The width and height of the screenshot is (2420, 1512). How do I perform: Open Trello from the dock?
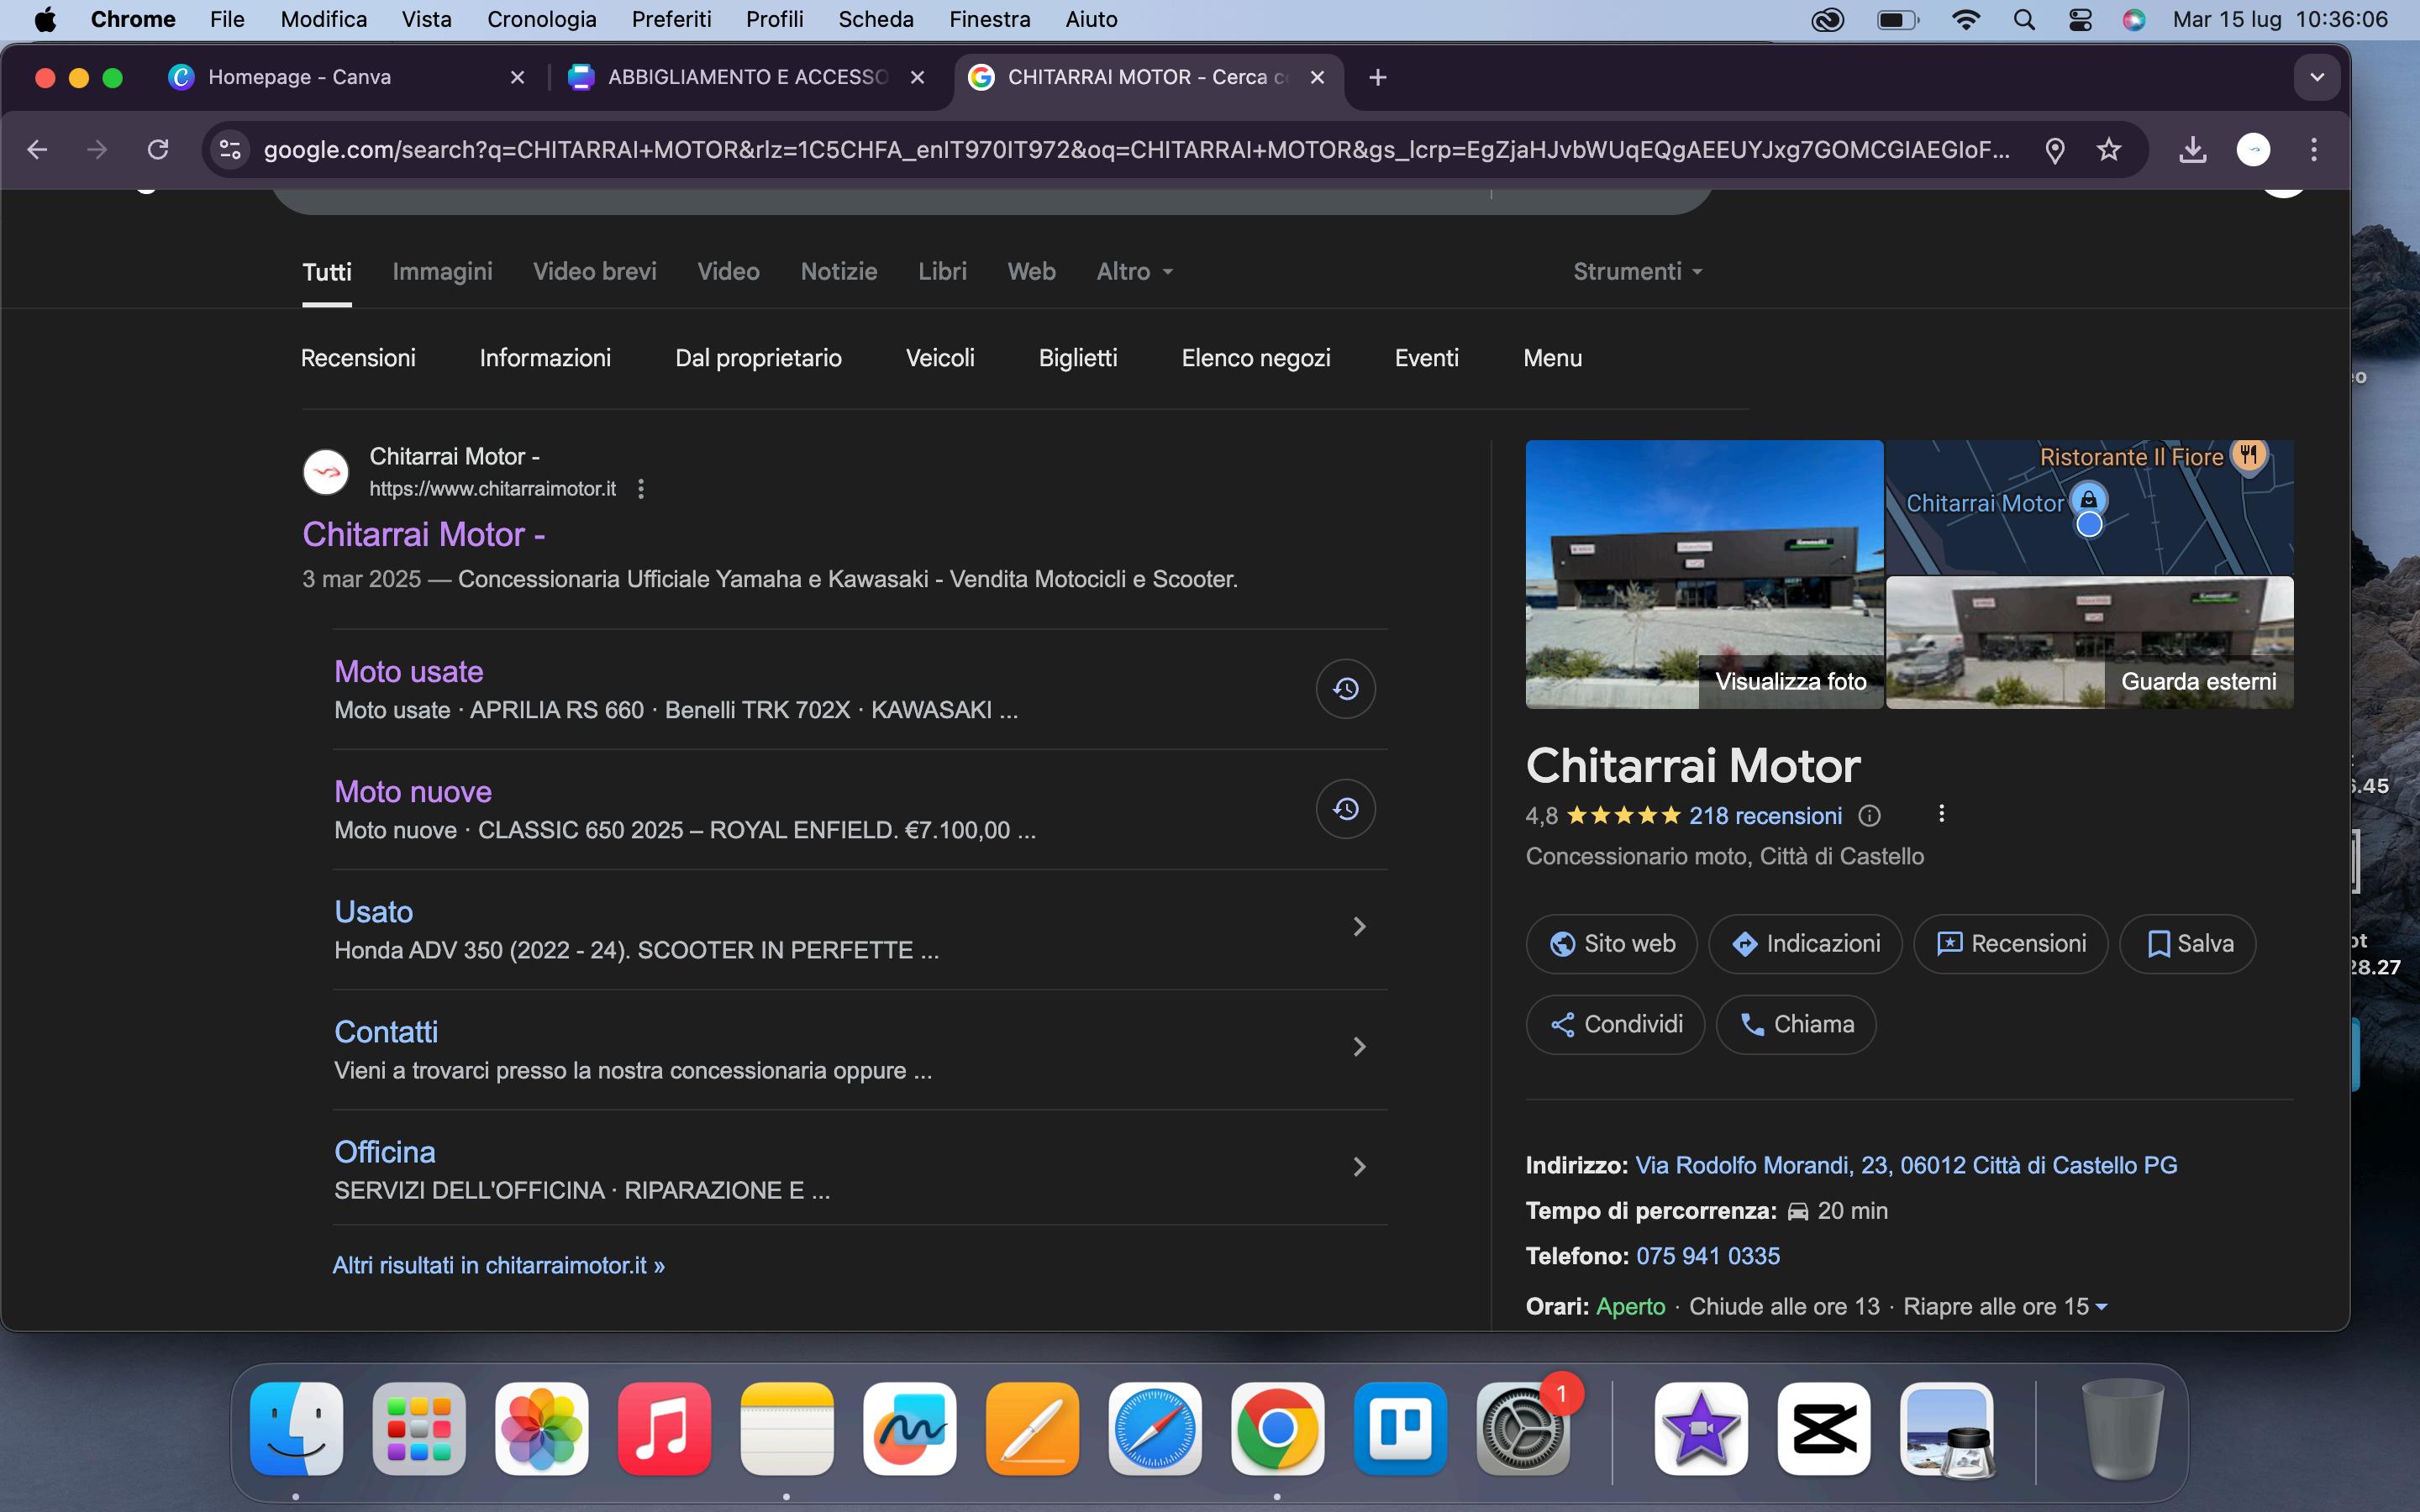click(1400, 1429)
